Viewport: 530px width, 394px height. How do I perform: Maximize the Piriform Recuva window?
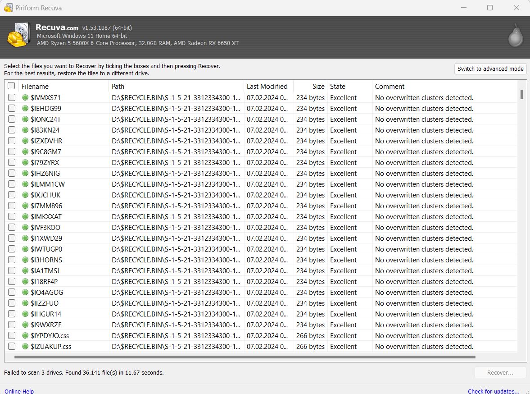tap(490, 8)
